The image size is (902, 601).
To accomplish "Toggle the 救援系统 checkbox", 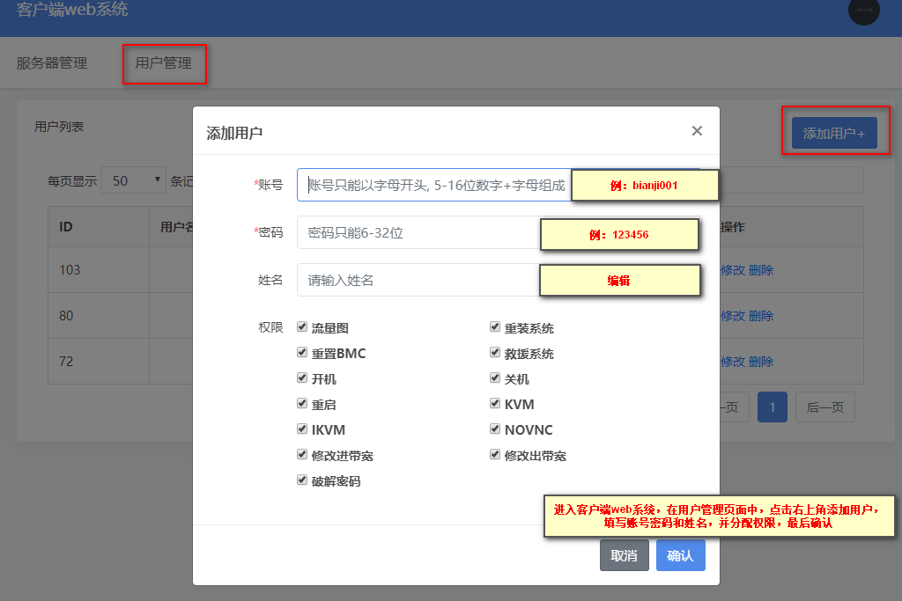I will click(495, 352).
